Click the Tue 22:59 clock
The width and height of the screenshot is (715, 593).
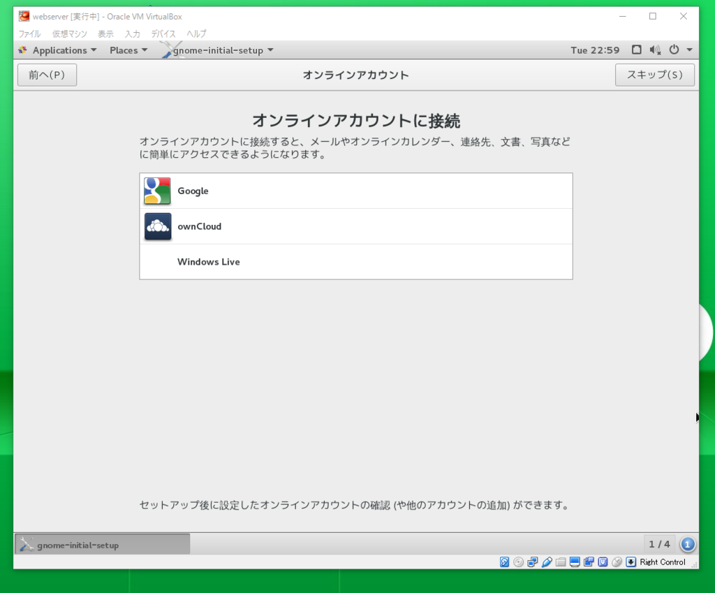(x=595, y=50)
